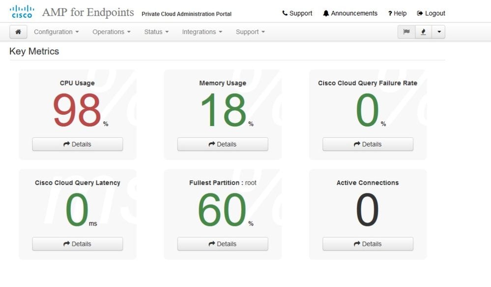Viewport: 491px width, 287px height.
Task: View Fullest Partition details
Action: coord(223,244)
